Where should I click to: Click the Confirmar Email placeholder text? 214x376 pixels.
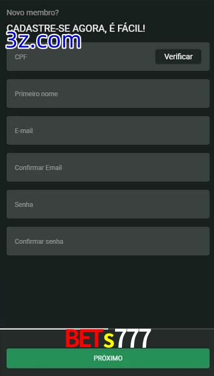39,168
